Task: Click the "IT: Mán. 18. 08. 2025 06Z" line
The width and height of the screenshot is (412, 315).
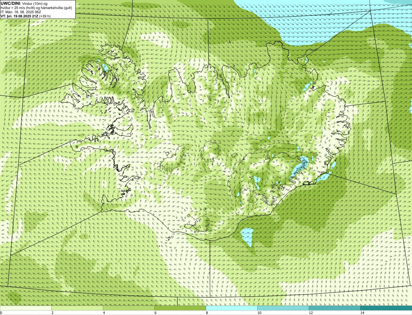Action: [21, 12]
